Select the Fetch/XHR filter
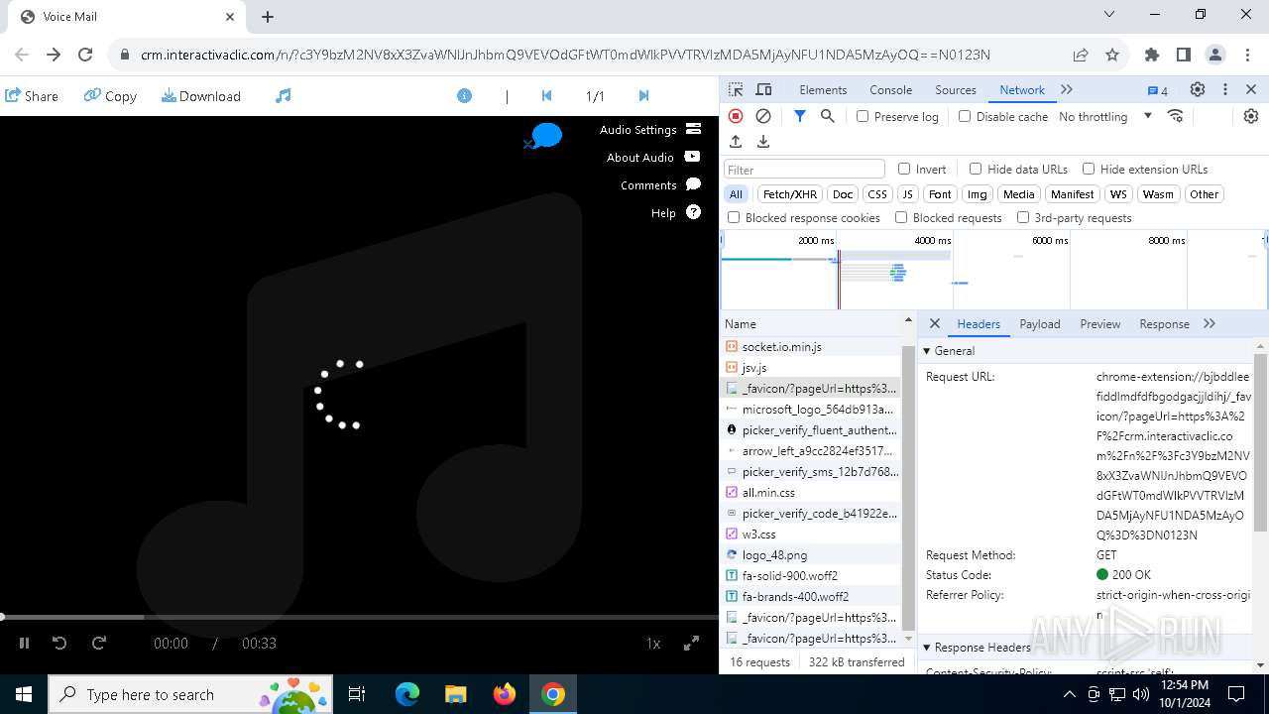This screenshot has width=1269, height=714. 790,194
